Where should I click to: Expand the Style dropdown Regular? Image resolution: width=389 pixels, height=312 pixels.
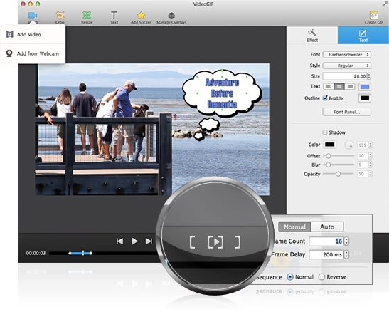[347, 66]
